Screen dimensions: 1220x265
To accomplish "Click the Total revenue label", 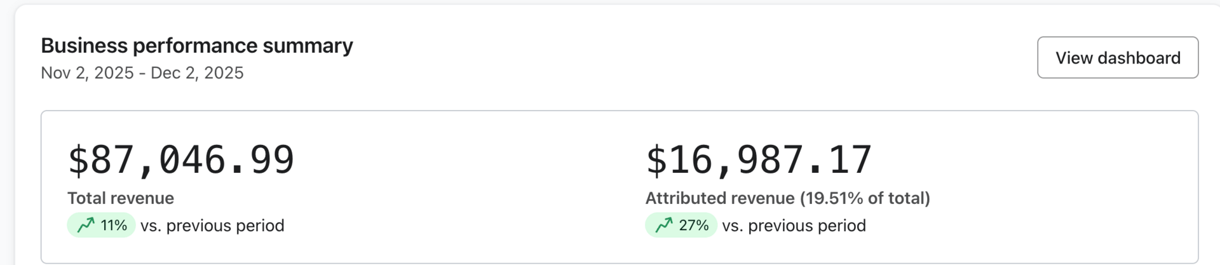I will coord(121,198).
